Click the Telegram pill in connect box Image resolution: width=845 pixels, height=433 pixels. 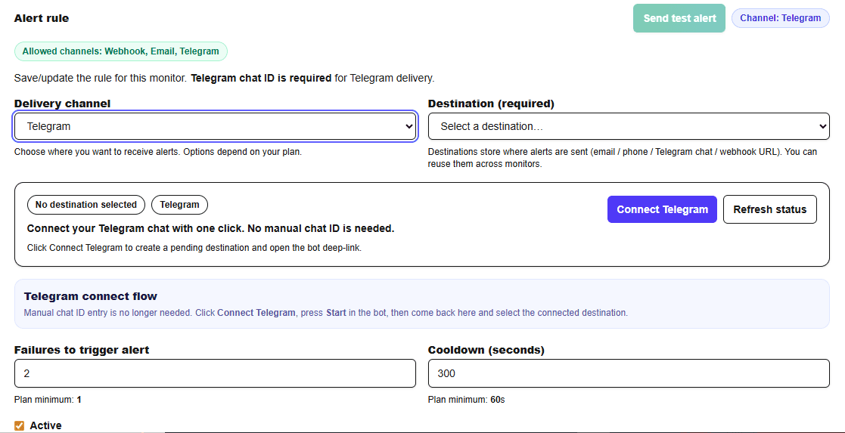179,205
